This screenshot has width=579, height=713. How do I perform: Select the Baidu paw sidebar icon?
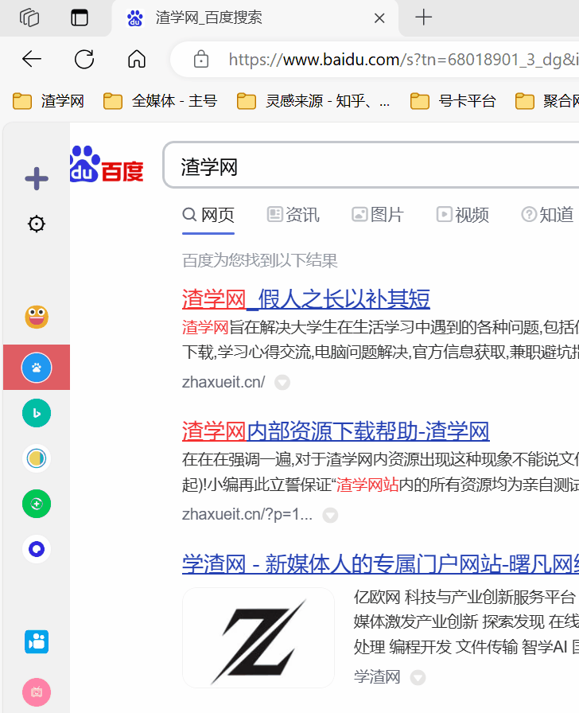pyautogui.click(x=37, y=367)
